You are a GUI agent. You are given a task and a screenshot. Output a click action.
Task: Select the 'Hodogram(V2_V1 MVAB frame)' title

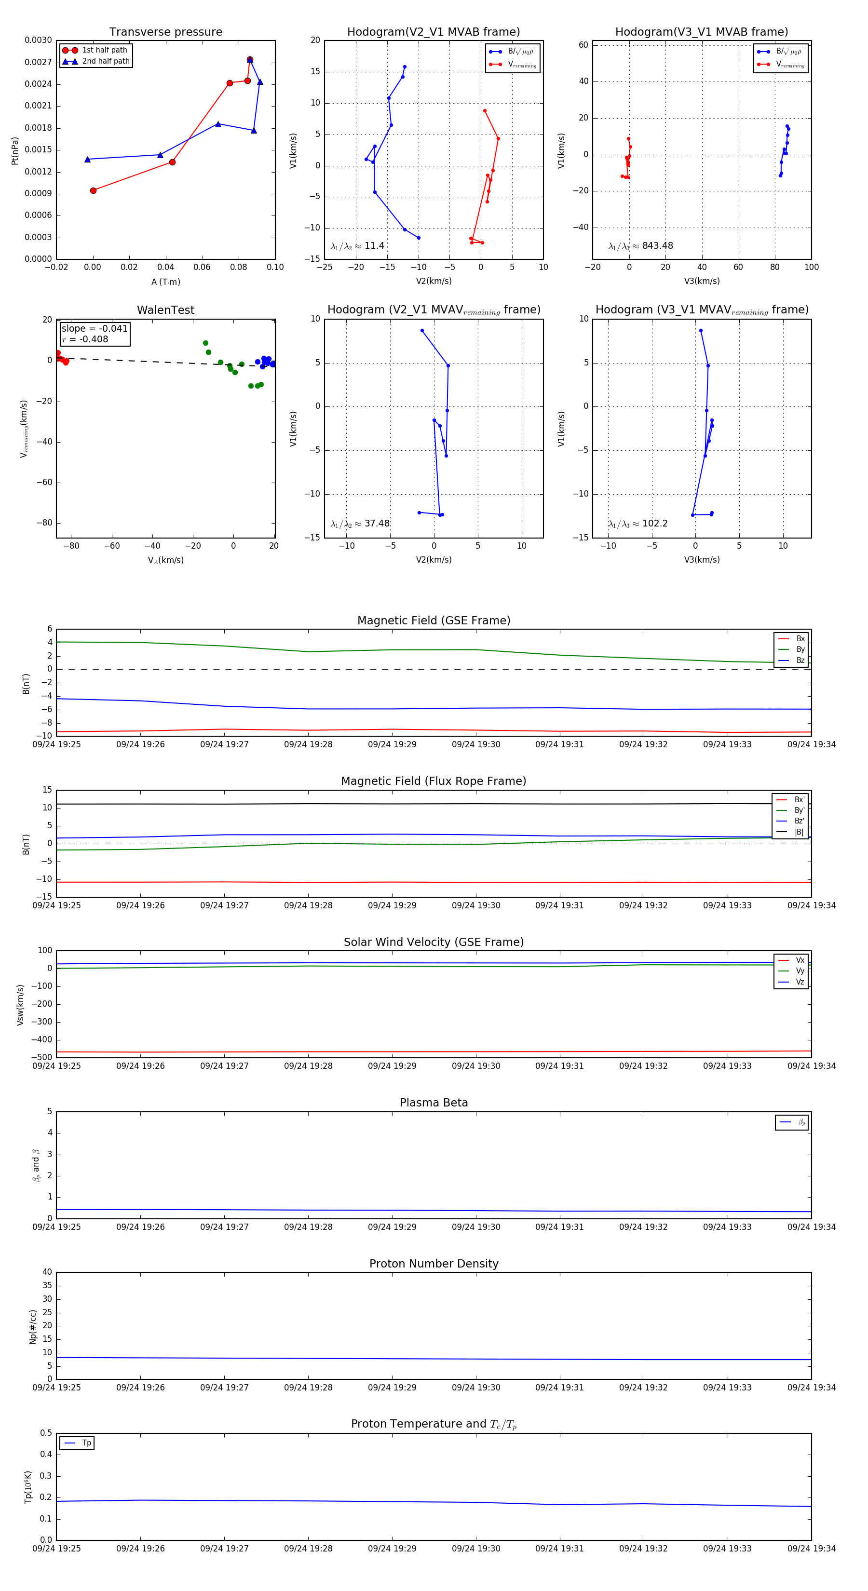[x=433, y=31]
